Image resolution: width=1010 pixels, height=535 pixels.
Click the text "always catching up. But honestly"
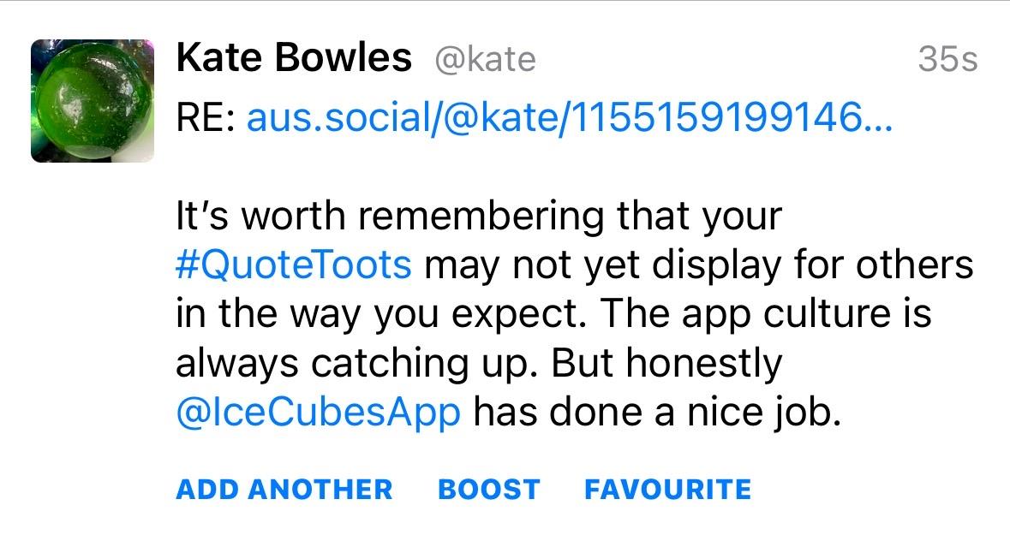[478, 364]
